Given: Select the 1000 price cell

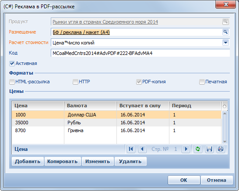Looking at the screenshot, I should pyautogui.click(x=38, y=115).
